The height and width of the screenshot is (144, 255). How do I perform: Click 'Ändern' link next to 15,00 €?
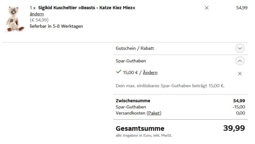150,73
